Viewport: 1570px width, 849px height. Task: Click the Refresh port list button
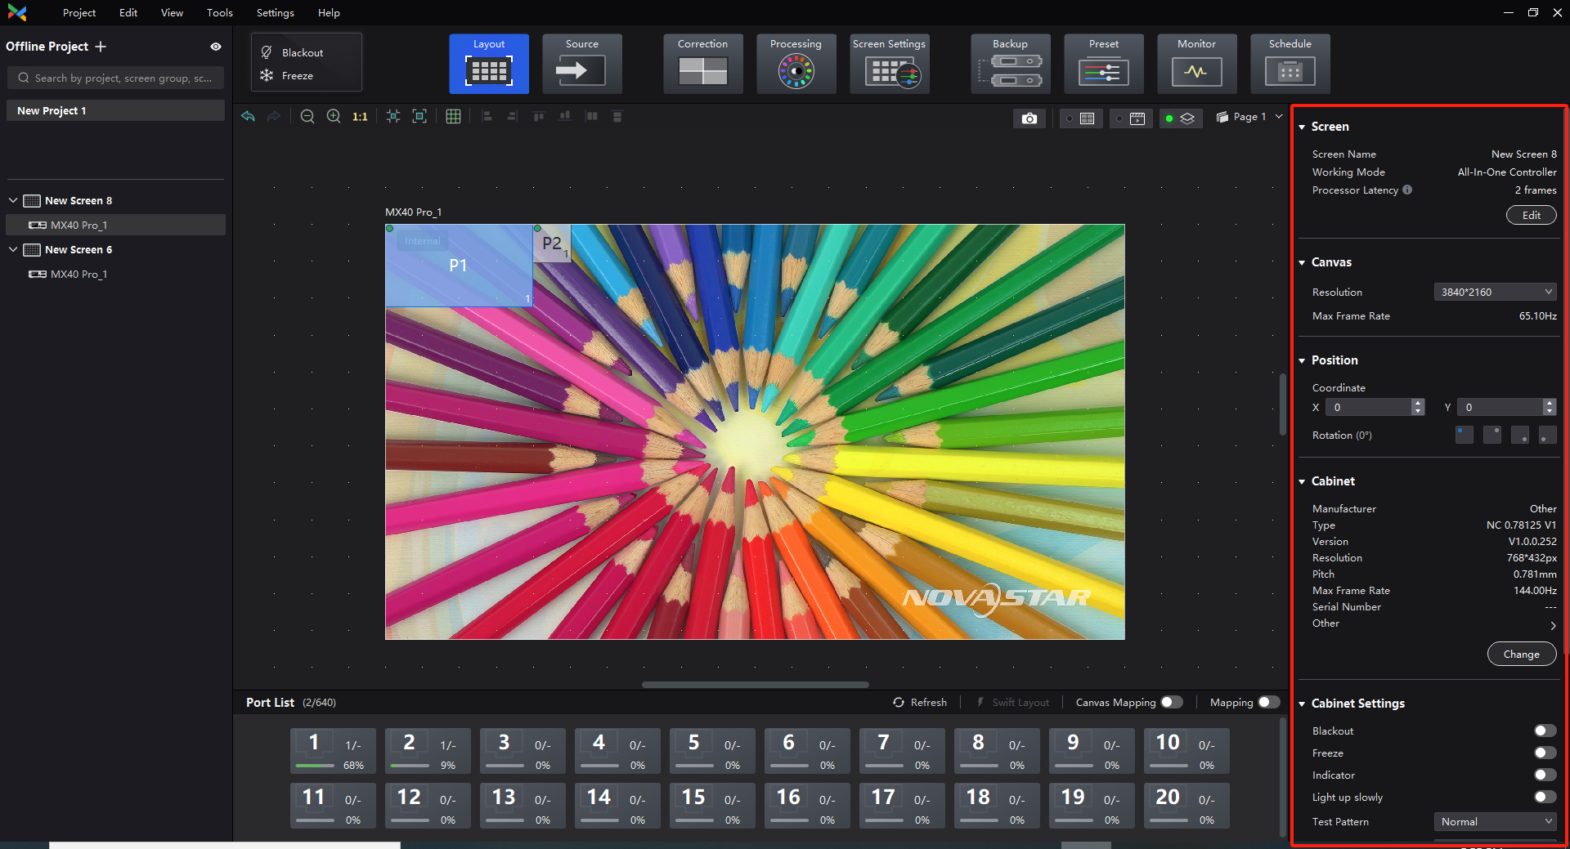[920, 702]
